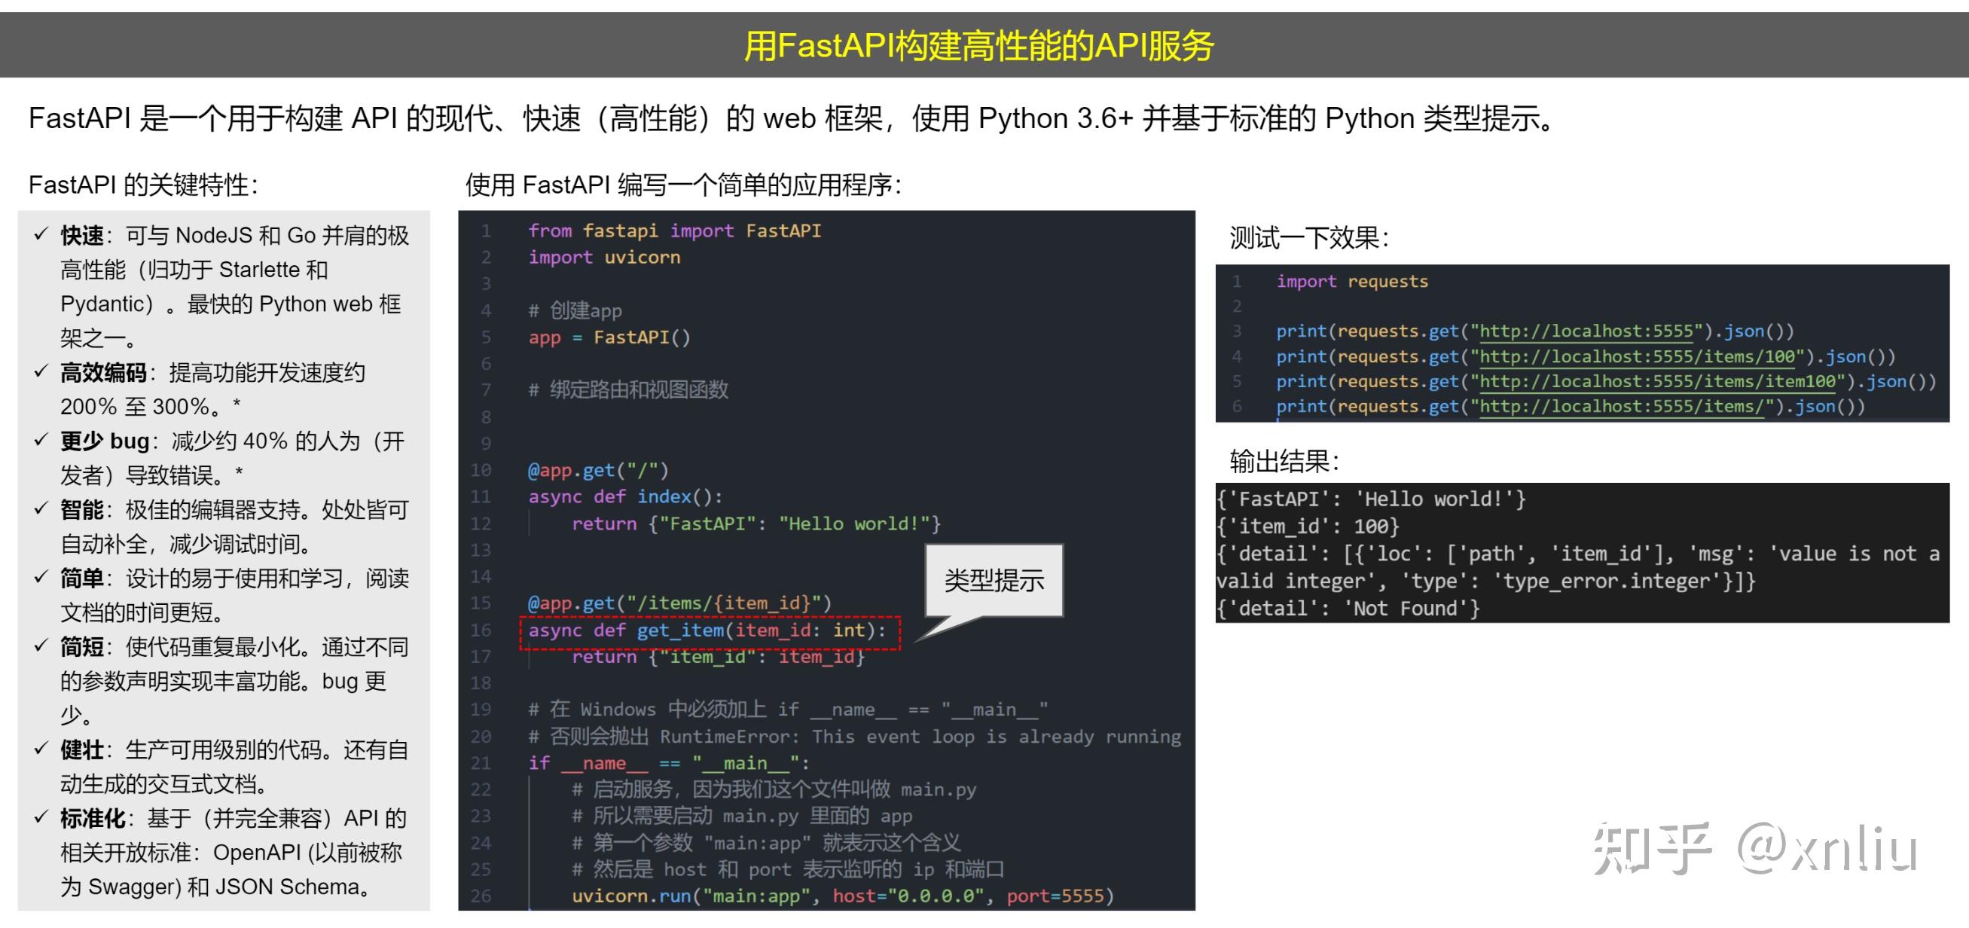This screenshot has height=928, width=1969.
Task: Click the checkmark beside 快速 feature
Action: (42, 237)
